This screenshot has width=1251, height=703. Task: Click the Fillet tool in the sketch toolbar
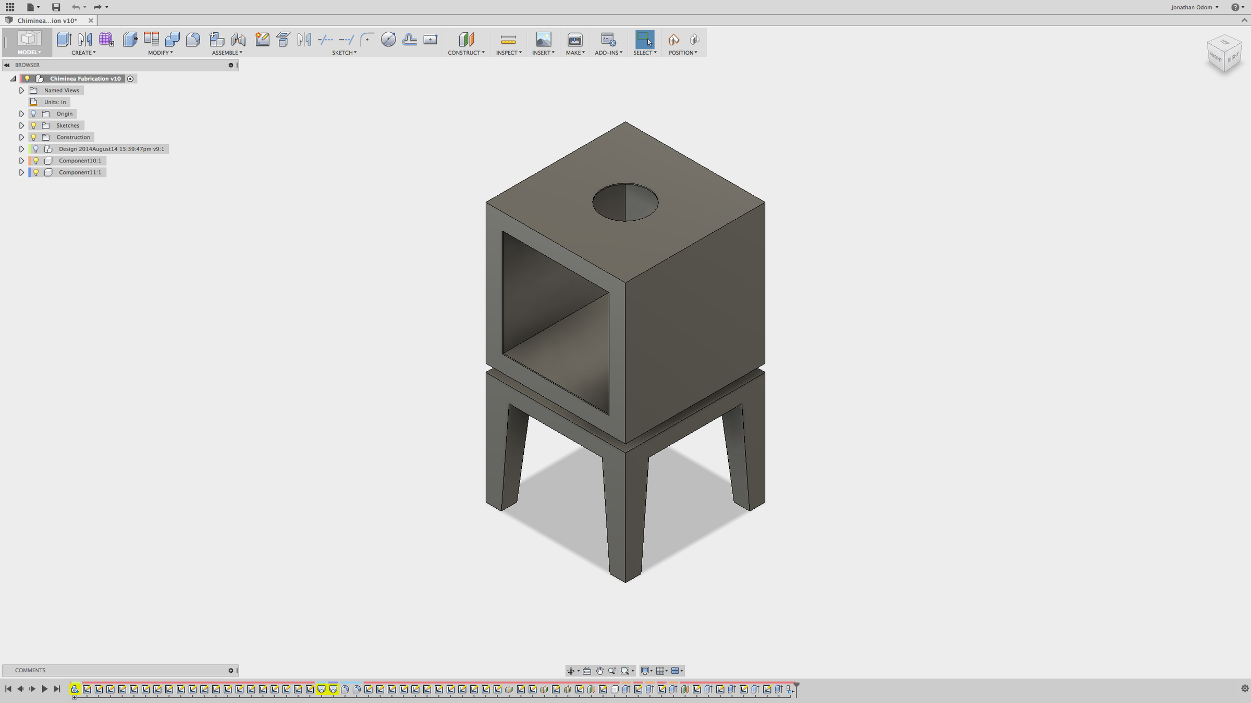coord(367,40)
